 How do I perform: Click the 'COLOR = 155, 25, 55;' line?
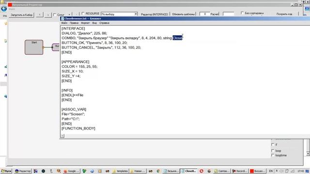click(79, 67)
